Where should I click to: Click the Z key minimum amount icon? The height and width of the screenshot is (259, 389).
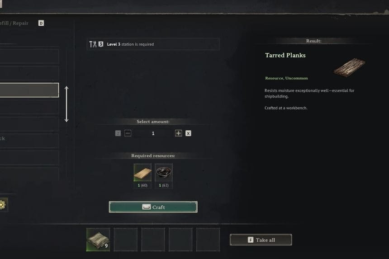[x=118, y=133]
